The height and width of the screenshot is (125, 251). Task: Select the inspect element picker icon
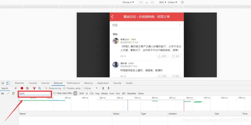tap(3, 83)
